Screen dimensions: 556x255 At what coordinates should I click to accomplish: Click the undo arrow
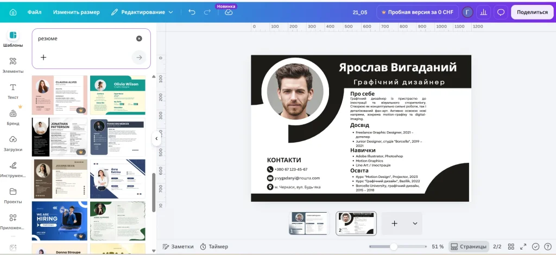[x=192, y=12]
